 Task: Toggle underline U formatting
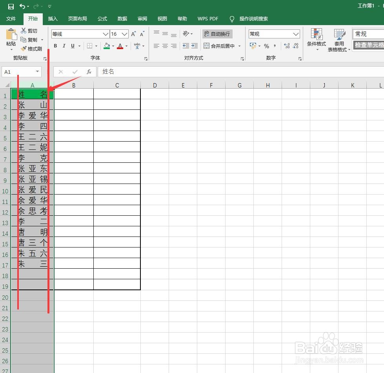tap(73, 46)
